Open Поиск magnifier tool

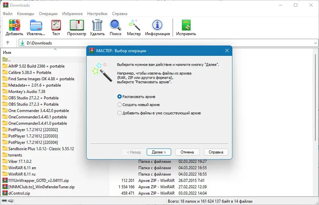coord(115,25)
